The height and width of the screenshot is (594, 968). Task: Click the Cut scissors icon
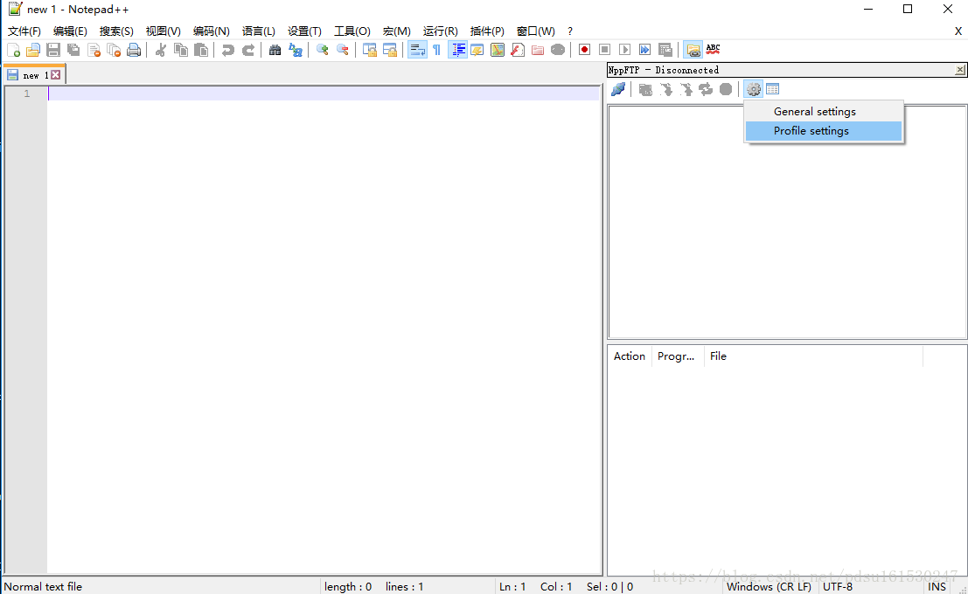point(161,50)
